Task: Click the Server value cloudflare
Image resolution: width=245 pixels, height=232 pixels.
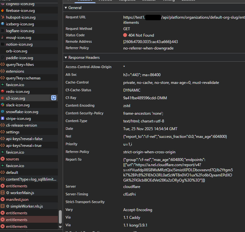Action: 132,187
